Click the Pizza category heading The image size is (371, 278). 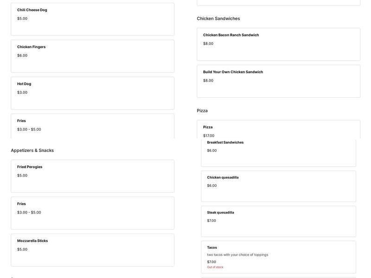[202, 111]
